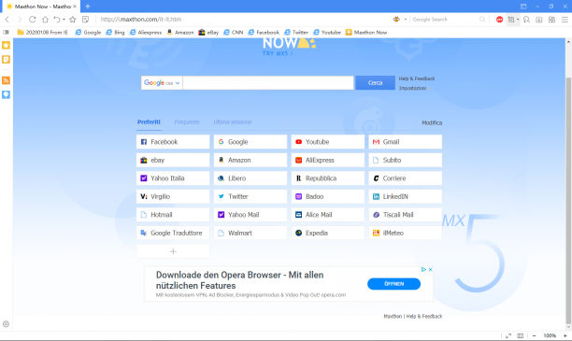
Task: Go back using the browser back arrow
Action: click(7, 20)
